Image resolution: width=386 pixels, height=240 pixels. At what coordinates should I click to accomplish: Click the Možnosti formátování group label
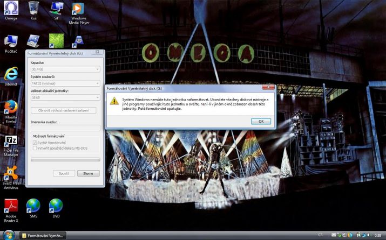[x=49, y=136]
